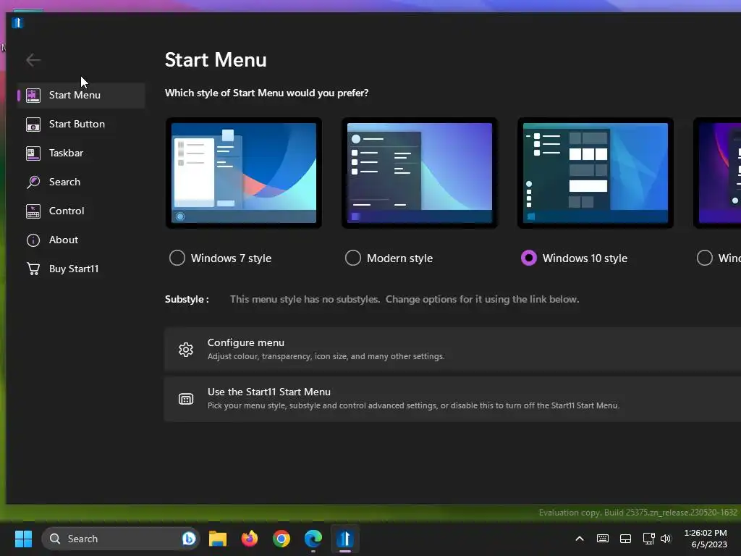Select the Windows 7 style radio button

pyautogui.click(x=177, y=258)
